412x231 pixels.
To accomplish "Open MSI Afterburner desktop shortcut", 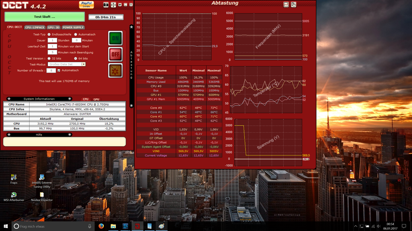I will click(14, 196).
